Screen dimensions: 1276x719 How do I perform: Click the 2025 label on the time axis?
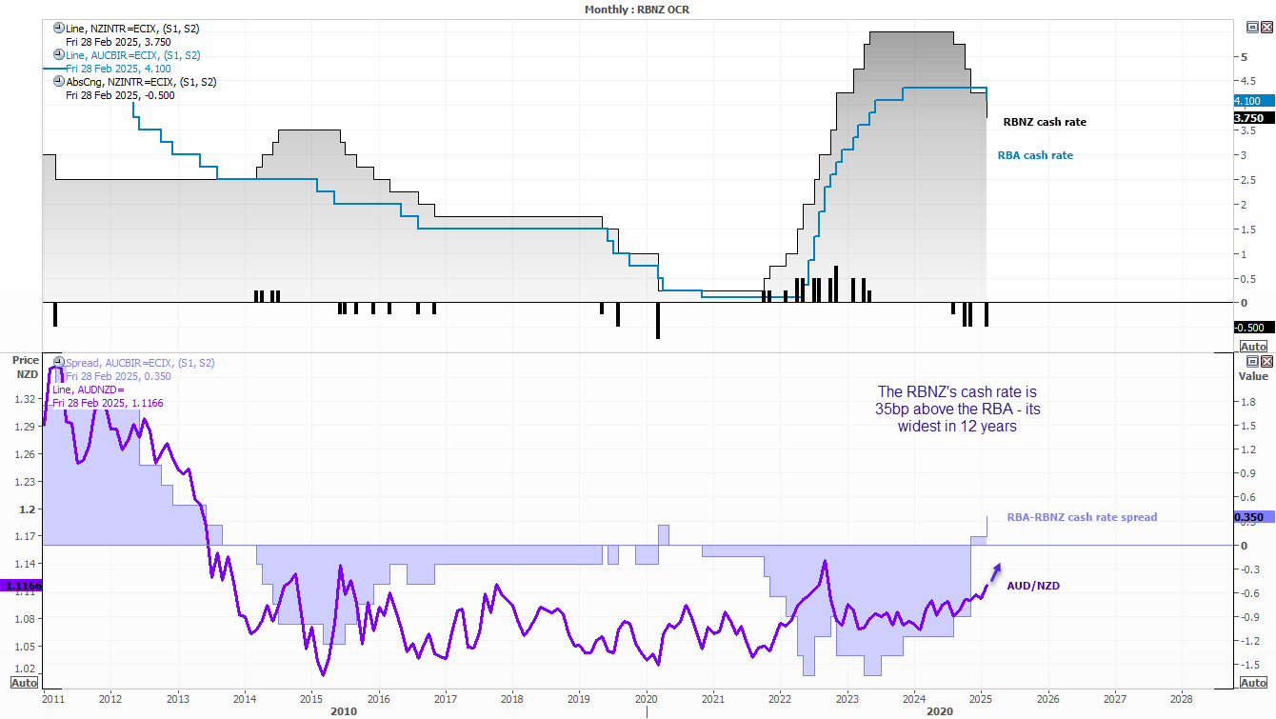[x=981, y=696]
